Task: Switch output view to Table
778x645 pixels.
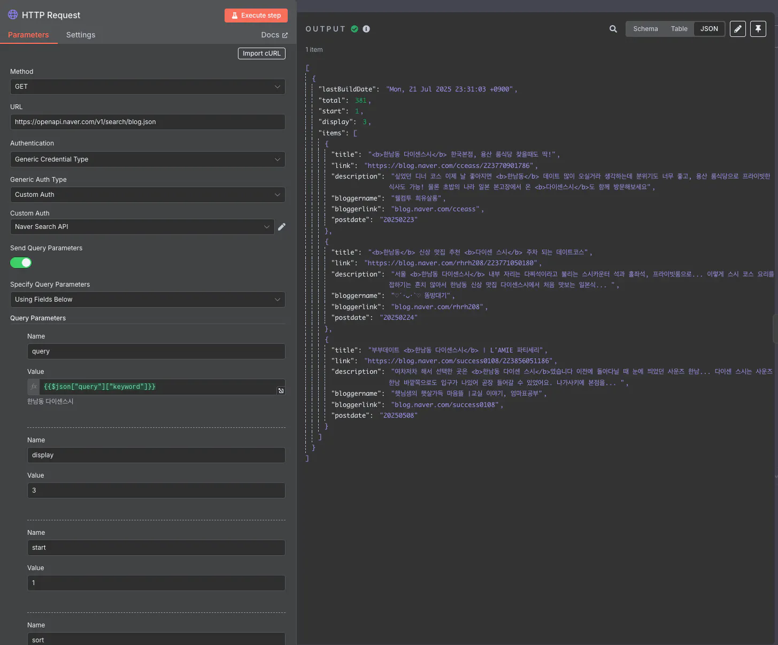Action: (679, 29)
